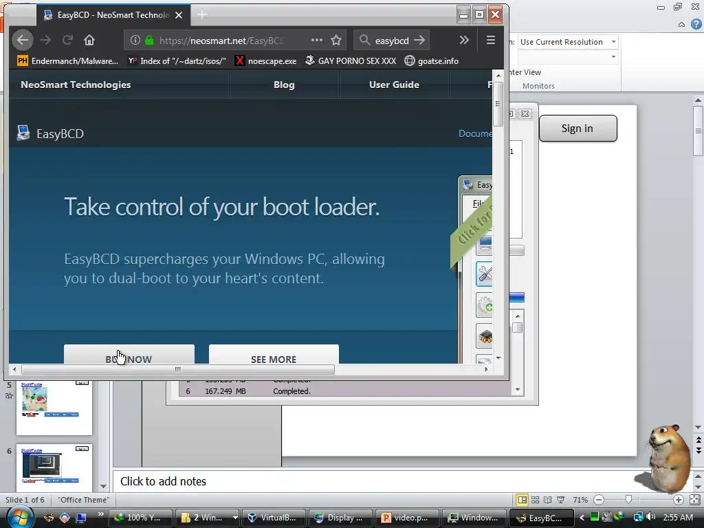Click the Sign in button on slide
The height and width of the screenshot is (528, 704).
coord(577,129)
